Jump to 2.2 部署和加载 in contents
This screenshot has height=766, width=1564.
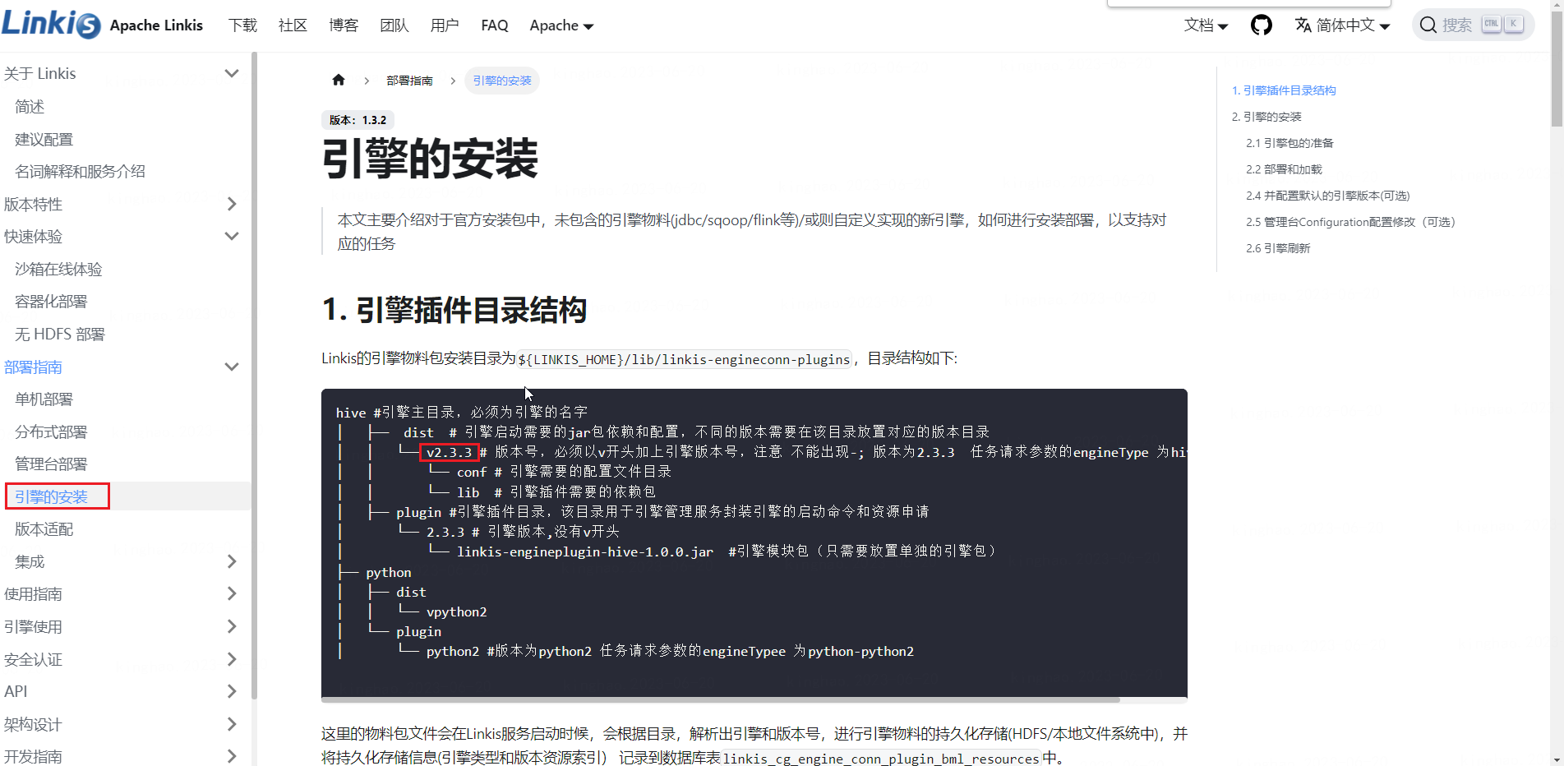click(x=1284, y=169)
